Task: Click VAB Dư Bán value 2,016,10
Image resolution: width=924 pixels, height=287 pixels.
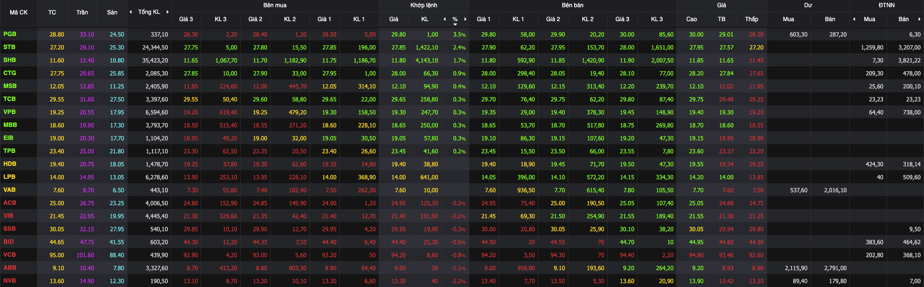Action: click(835, 190)
